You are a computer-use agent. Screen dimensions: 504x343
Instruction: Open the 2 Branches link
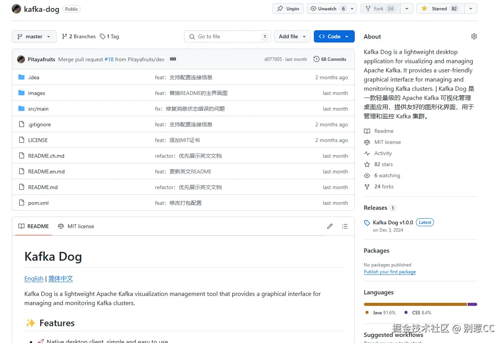coord(78,36)
